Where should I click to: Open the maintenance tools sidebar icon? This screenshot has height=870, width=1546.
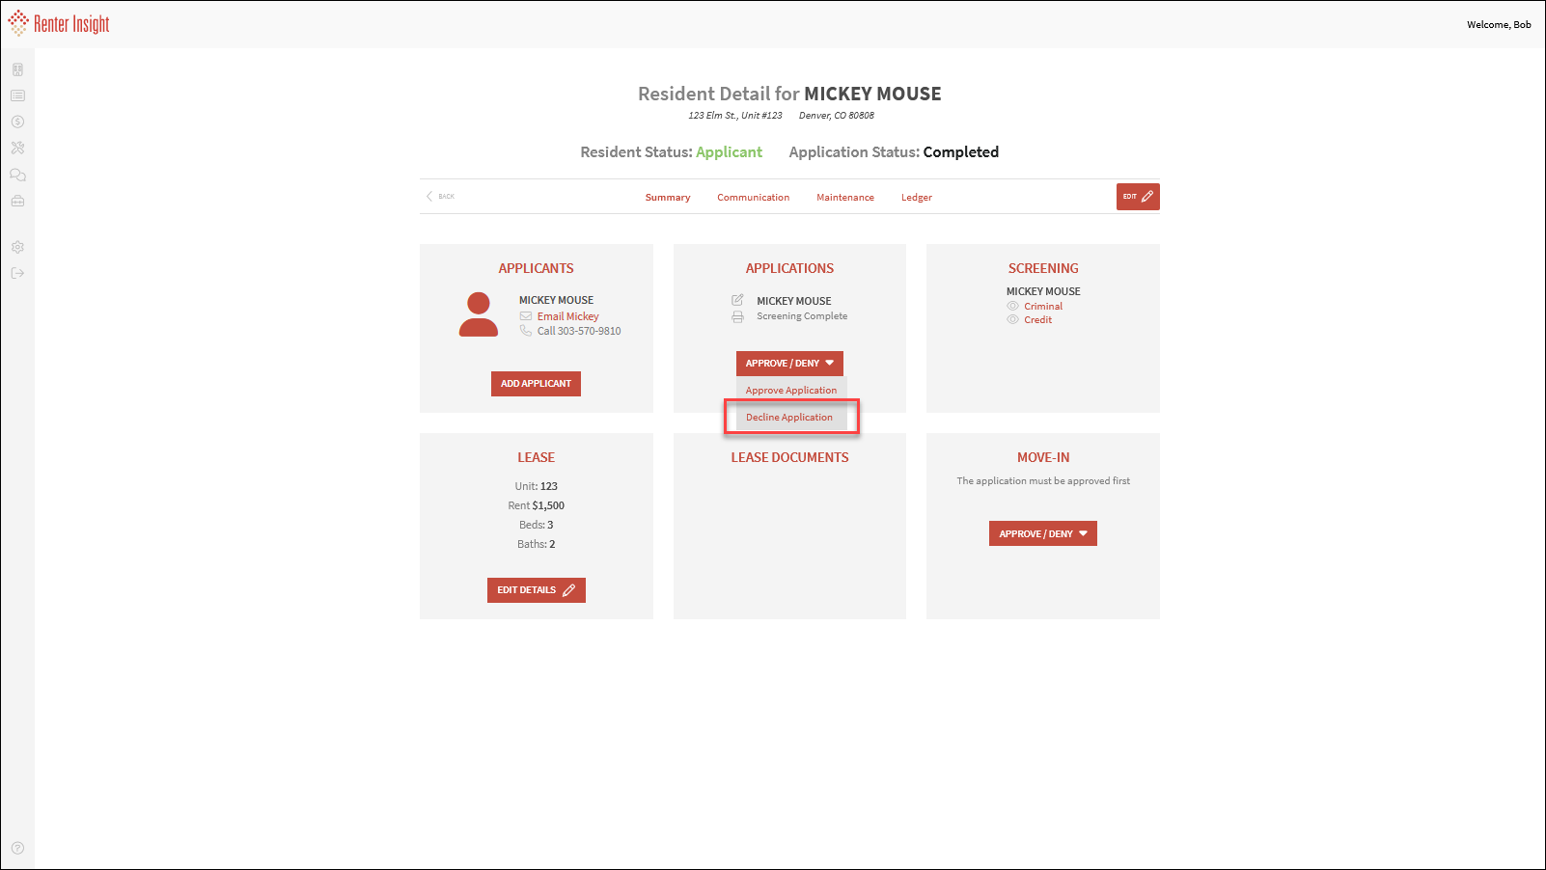(x=17, y=148)
